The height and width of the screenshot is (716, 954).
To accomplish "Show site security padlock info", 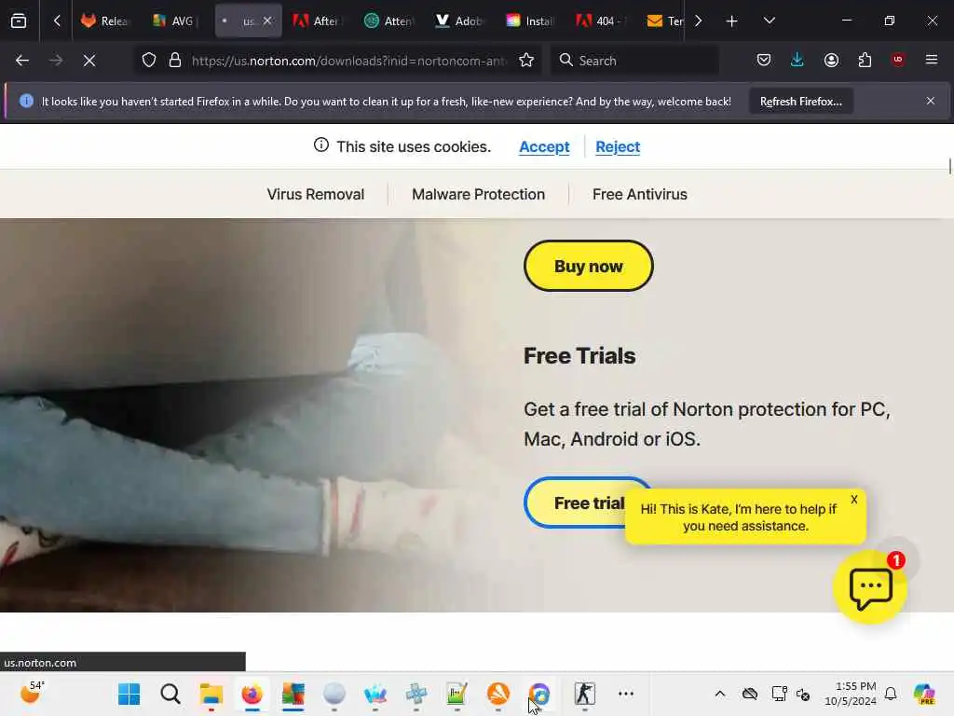I will (175, 61).
